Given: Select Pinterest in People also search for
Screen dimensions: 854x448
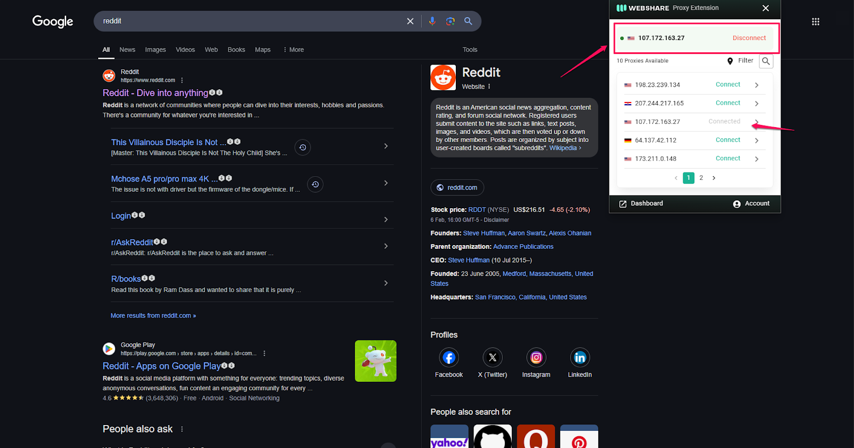Looking at the screenshot, I should point(579,436).
